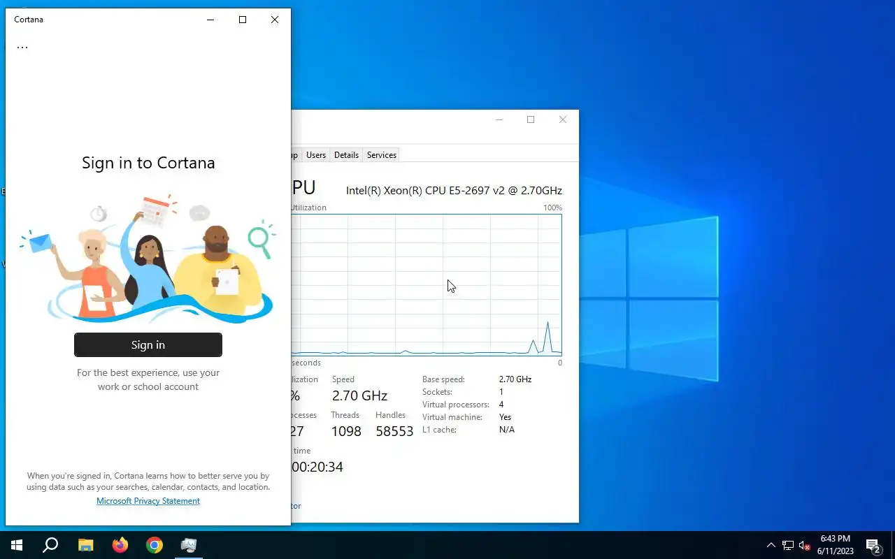Select the Task Manager taskbar icon

point(189,545)
